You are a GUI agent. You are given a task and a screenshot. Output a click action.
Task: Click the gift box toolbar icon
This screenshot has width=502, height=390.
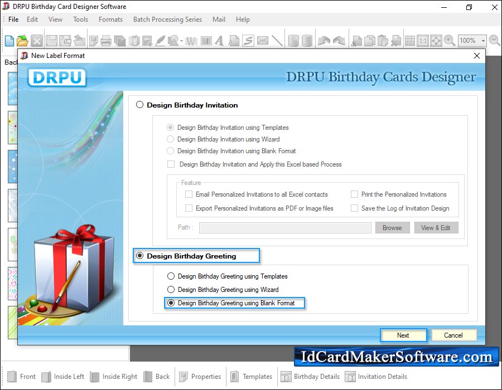pos(134,41)
